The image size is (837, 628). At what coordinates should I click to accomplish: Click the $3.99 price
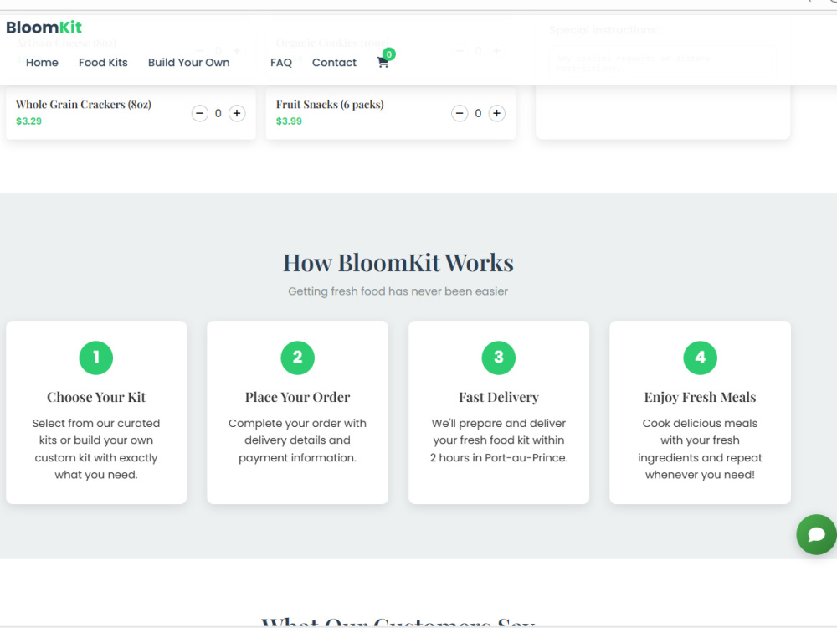[x=289, y=121]
